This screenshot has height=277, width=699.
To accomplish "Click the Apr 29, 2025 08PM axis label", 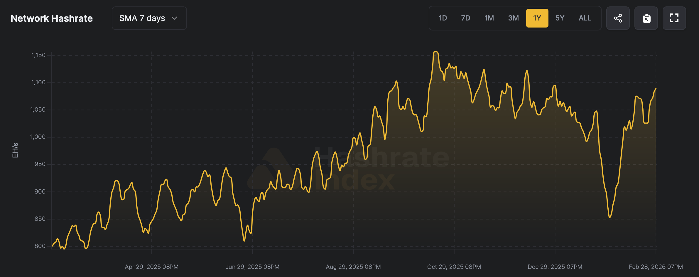I will [151, 267].
